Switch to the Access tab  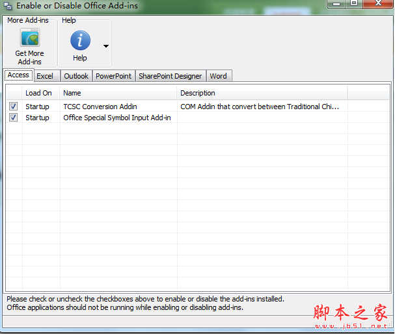(18, 75)
